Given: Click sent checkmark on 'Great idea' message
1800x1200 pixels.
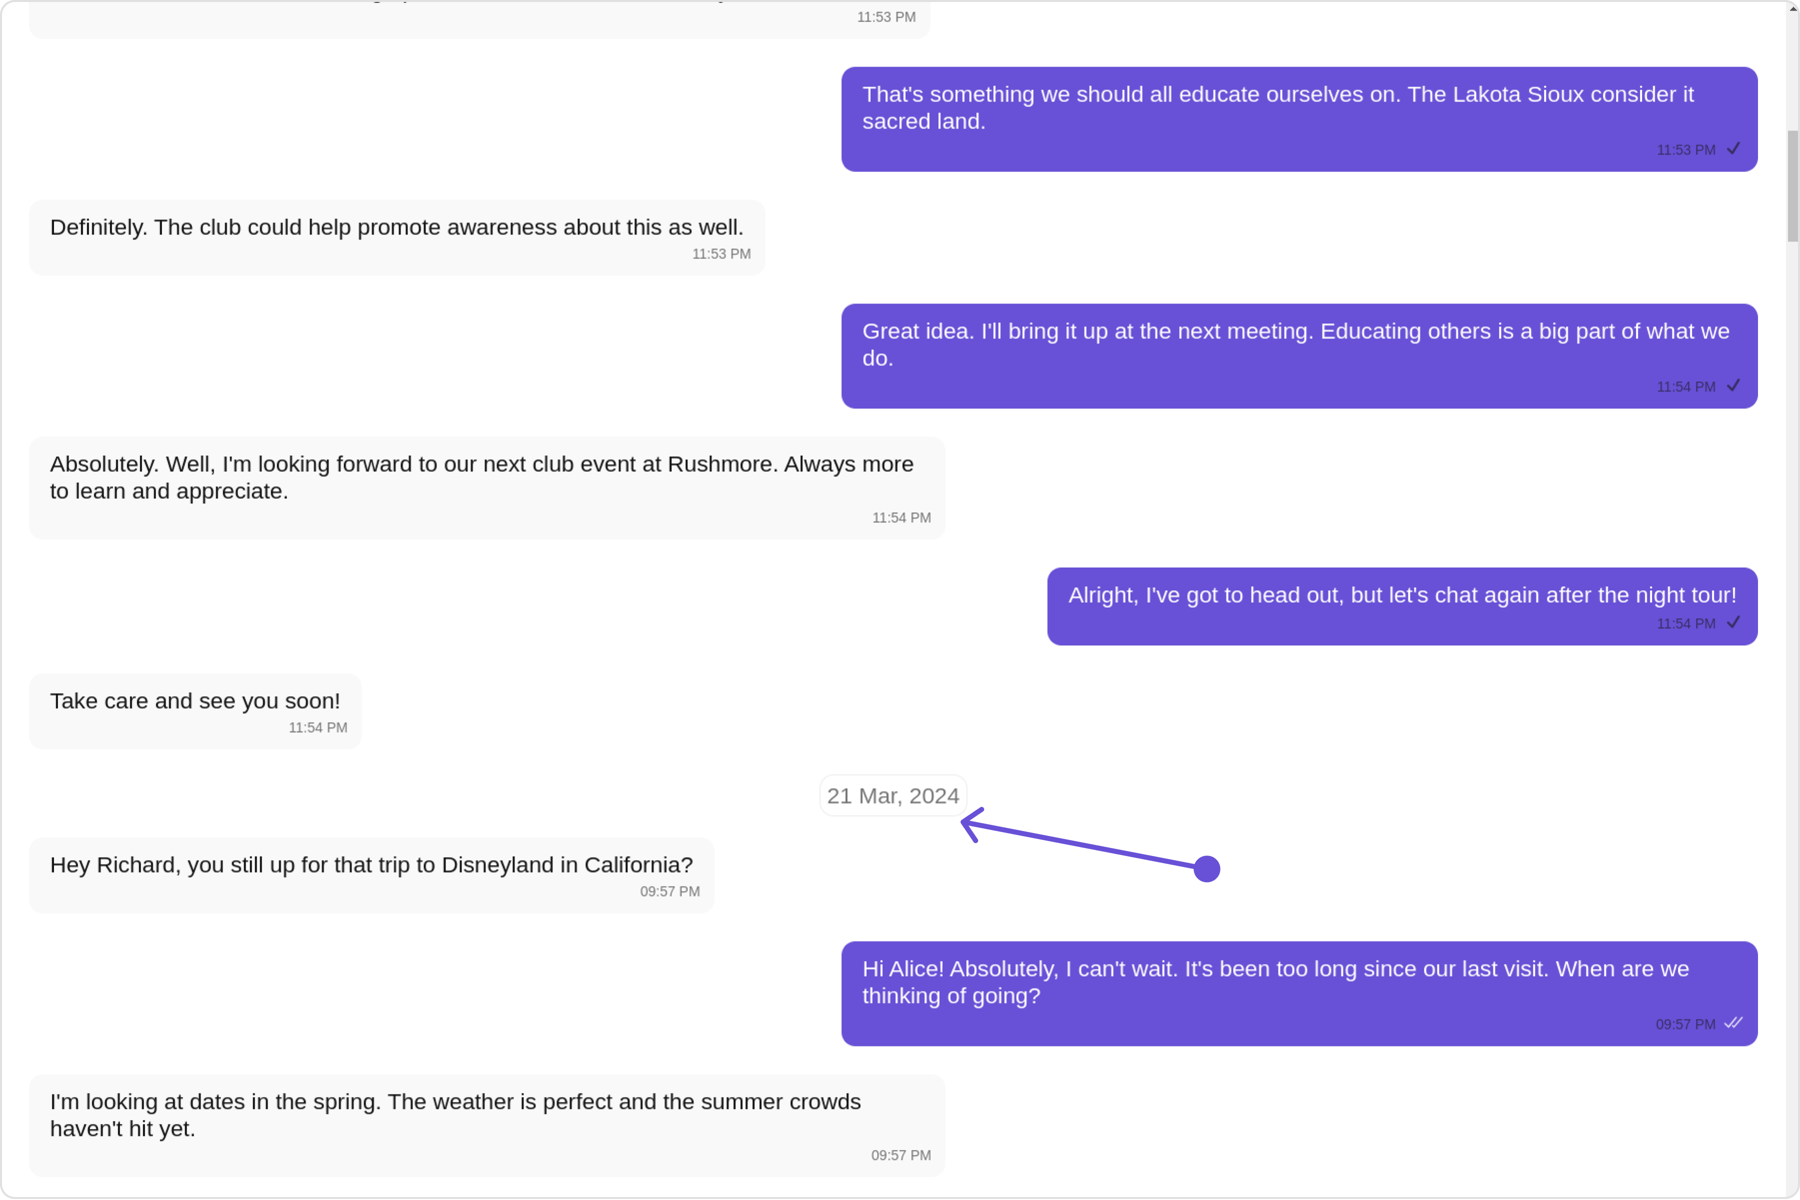Looking at the screenshot, I should pyautogui.click(x=1733, y=385).
